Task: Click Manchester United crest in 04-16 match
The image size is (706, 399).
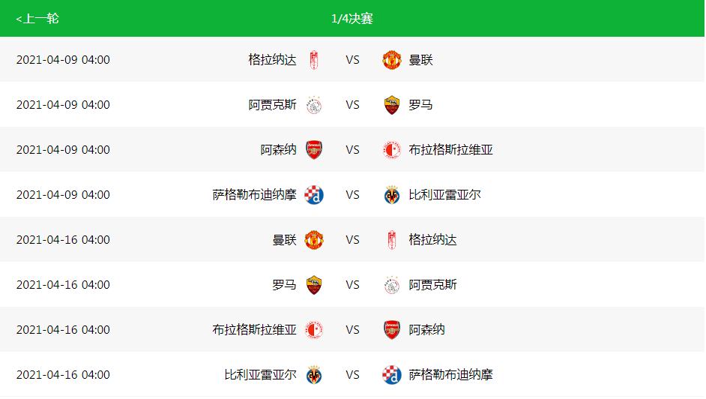Action: [x=314, y=240]
